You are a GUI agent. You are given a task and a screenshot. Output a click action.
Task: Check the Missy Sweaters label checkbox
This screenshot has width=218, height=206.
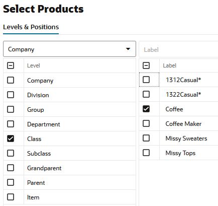(146, 138)
